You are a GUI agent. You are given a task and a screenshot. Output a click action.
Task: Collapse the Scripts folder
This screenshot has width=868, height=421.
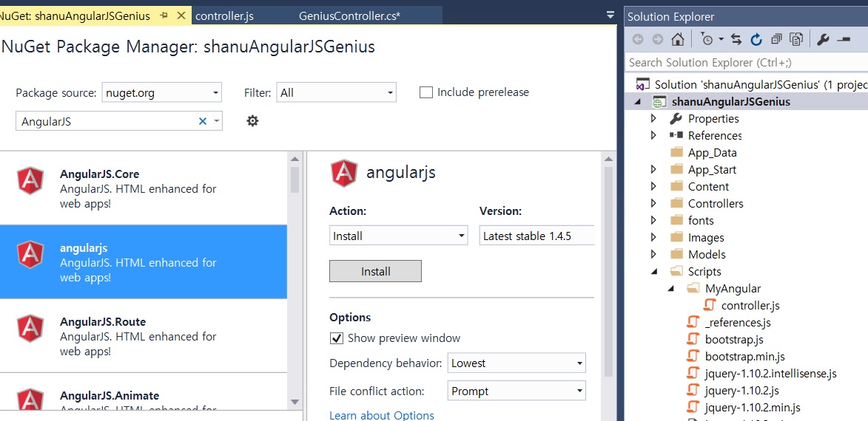tap(653, 271)
